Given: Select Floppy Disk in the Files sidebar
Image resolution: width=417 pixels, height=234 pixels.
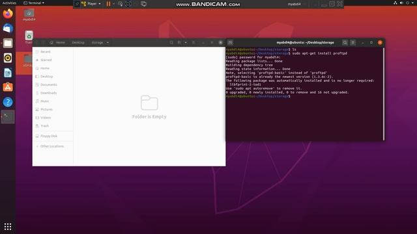Looking at the screenshot, I should coord(53,136).
